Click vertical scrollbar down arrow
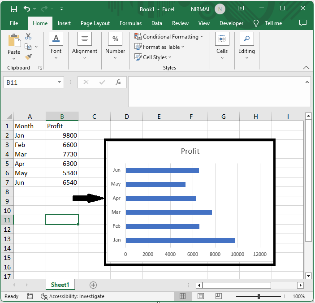This screenshot has height=303, width=315. (x=308, y=276)
